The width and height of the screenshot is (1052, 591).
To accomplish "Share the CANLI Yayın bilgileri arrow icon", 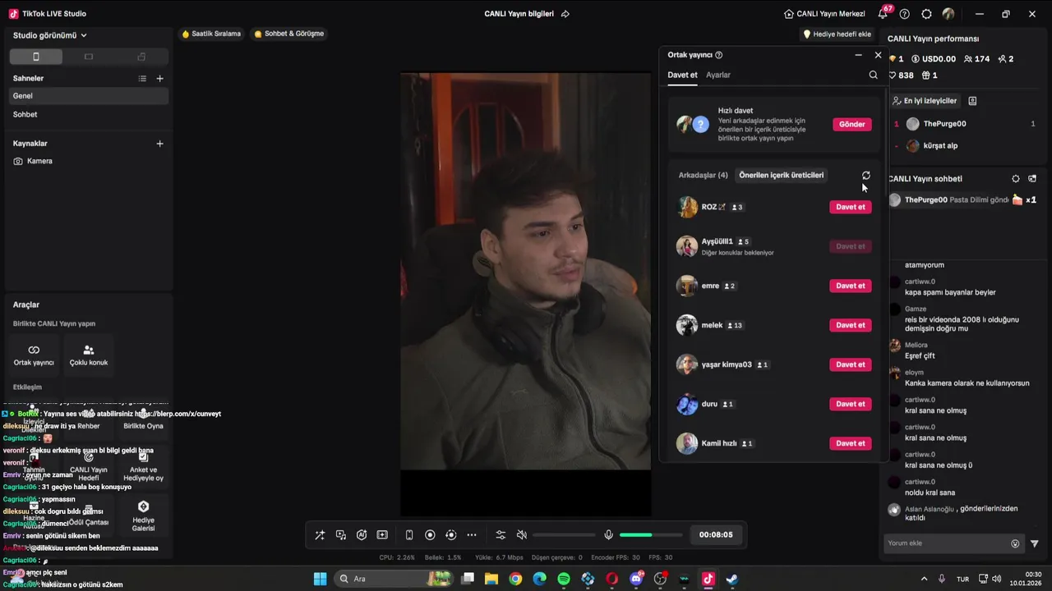I will 565,14.
